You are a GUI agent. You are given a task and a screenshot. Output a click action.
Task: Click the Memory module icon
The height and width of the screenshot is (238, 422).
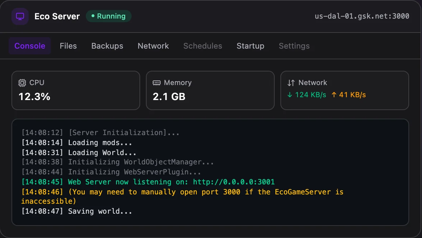pos(156,83)
